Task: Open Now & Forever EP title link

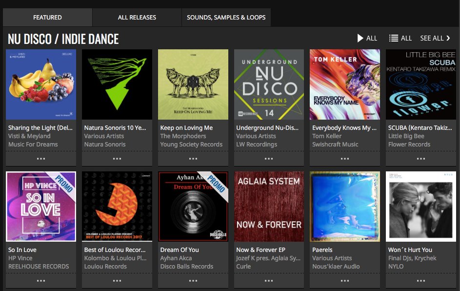Action: (261, 250)
